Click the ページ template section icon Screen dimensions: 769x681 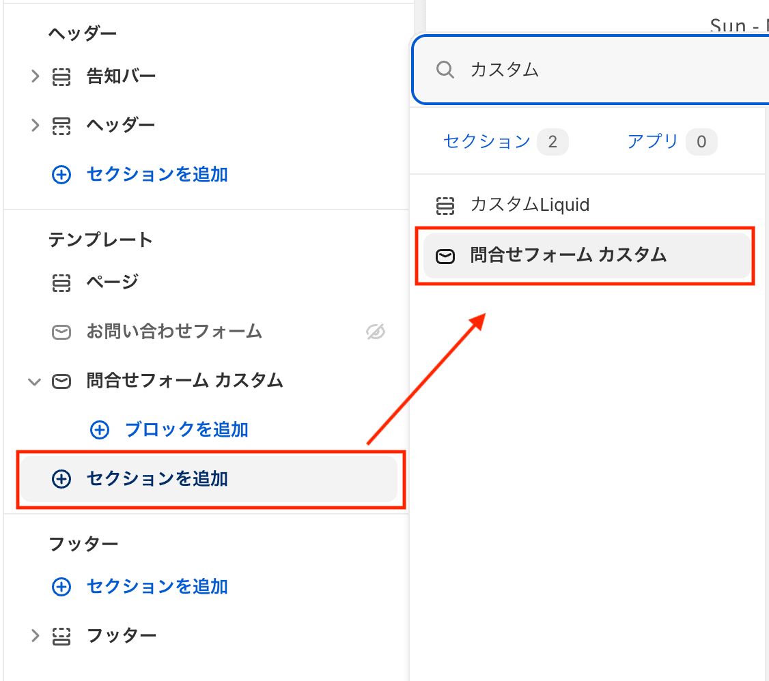point(62,282)
